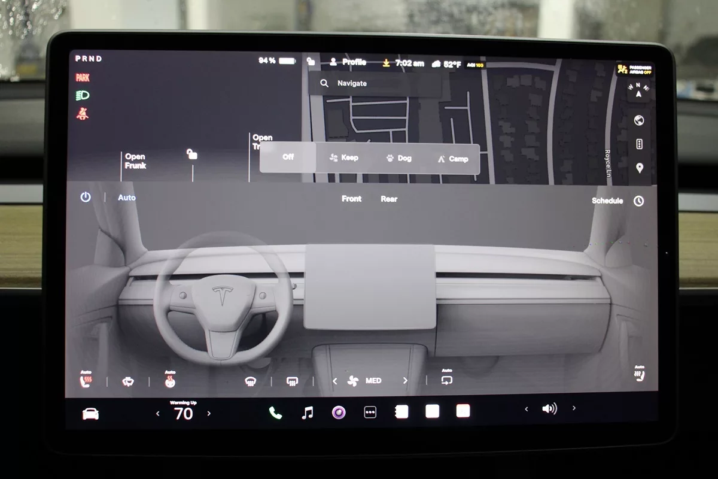
Task: Tap the traffic light icon on map
Action: tap(639, 144)
